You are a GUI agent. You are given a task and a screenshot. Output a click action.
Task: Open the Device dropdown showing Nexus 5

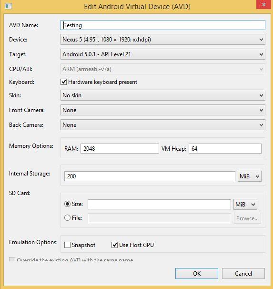point(163,40)
